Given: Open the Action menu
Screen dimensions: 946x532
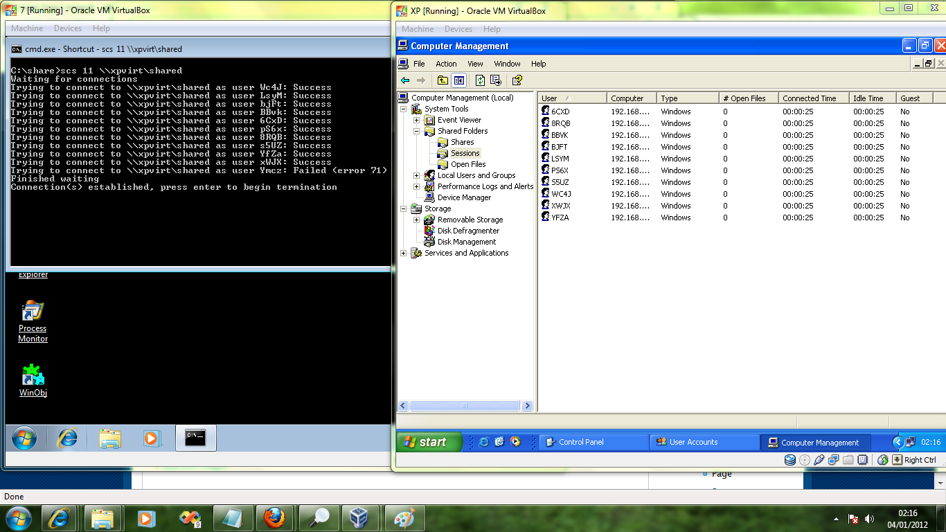Looking at the screenshot, I should coord(446,63).
